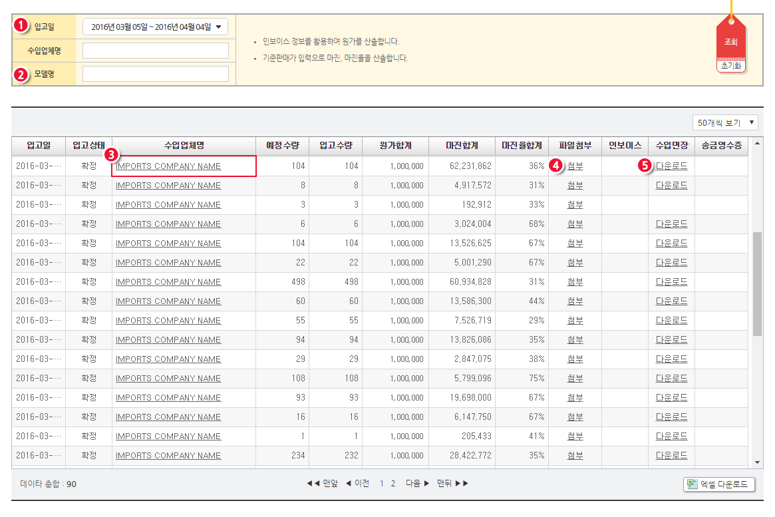Click the 송금영수증 column header
Viewport: 775px width, 517px height.
click(x=722, y=145)
